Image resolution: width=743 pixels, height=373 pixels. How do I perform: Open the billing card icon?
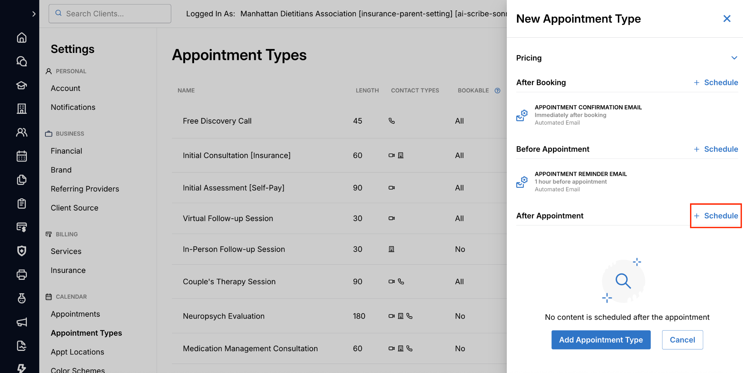tap(22, 227)
